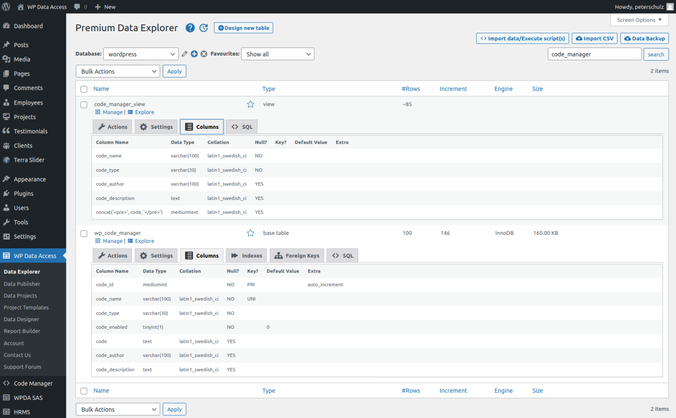Refresh the Data Explorer table list
Image resolution: width=676 pixels, height=418 pixels.
pyautogui.click(x=204, y=28)
